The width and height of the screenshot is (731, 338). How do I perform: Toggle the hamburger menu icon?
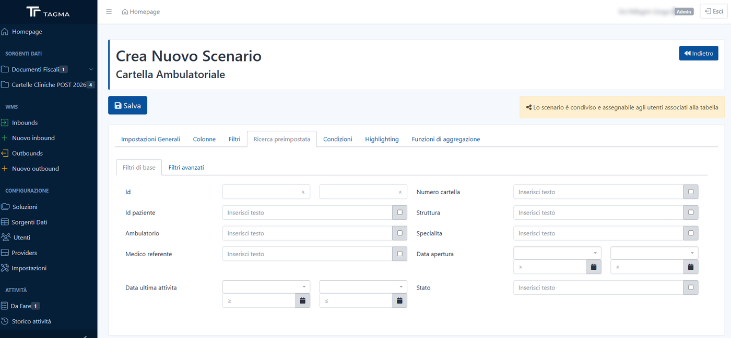(109, 11)
